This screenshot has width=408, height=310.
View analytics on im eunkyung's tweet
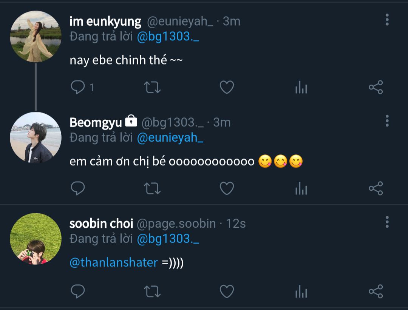(x=301, y=88)
